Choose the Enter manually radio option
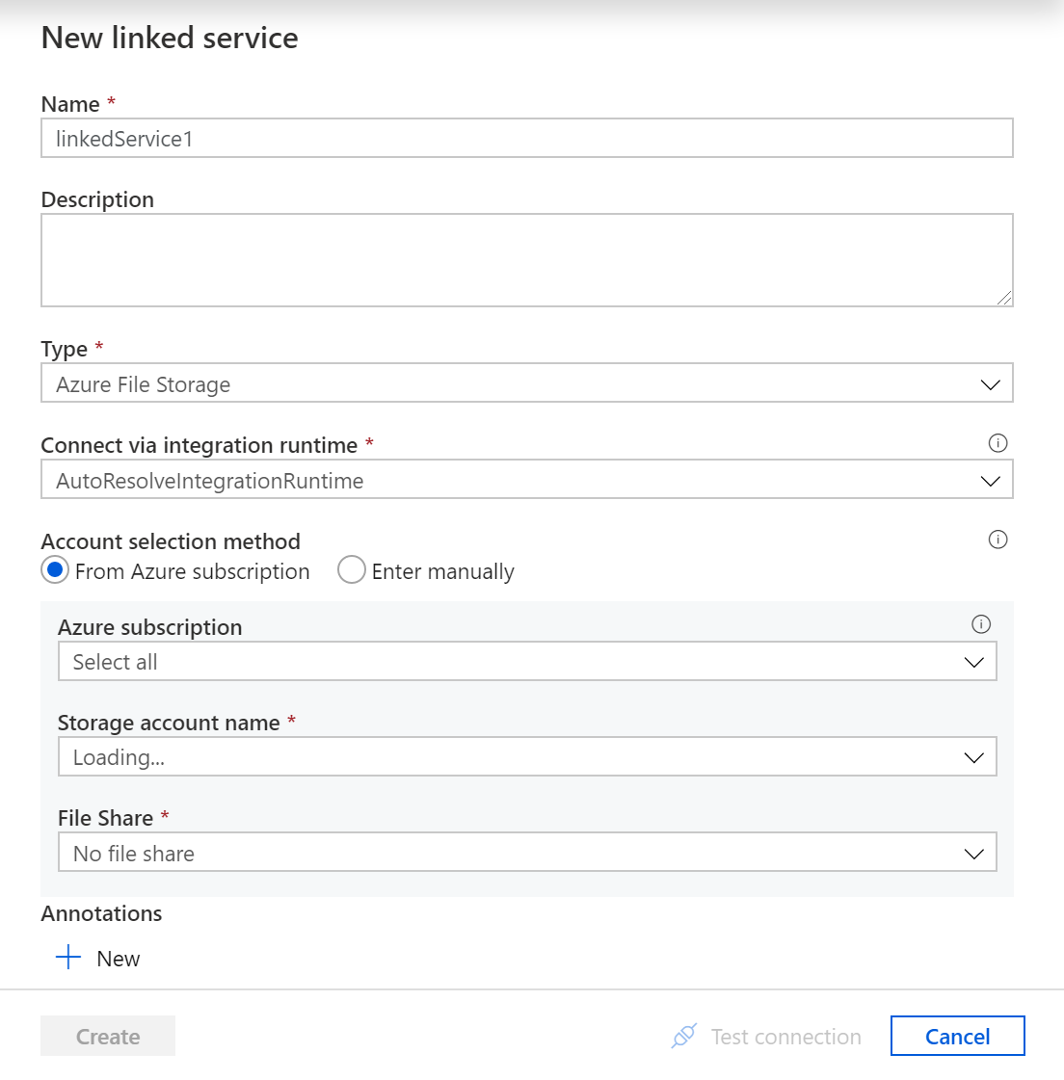 pyautogui.click(x=352, y=570)
